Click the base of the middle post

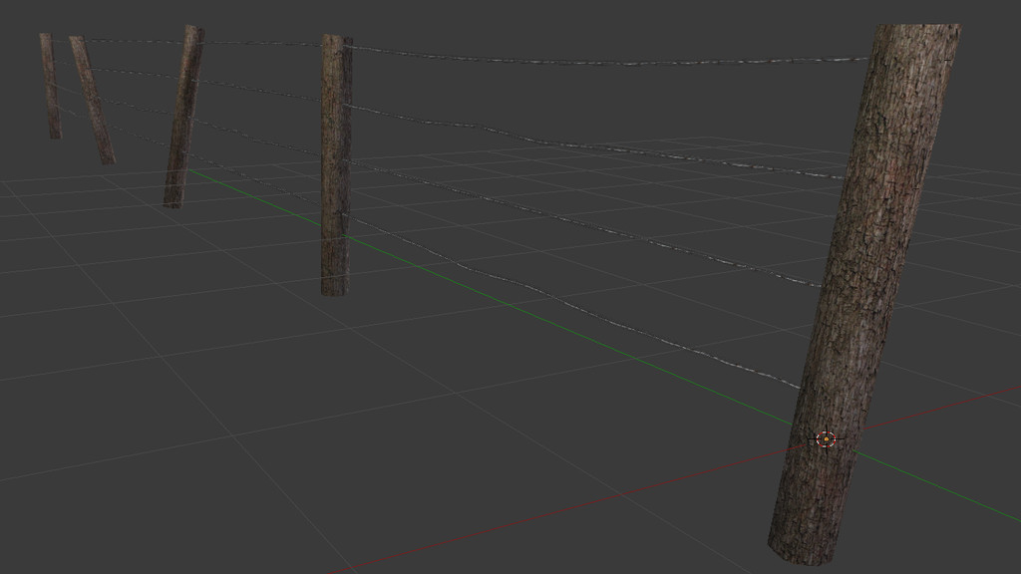point(334,287)
